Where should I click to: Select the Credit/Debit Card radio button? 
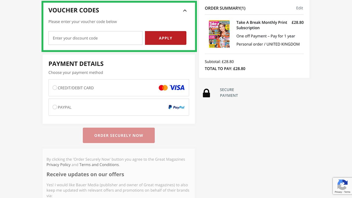point(55,88)
